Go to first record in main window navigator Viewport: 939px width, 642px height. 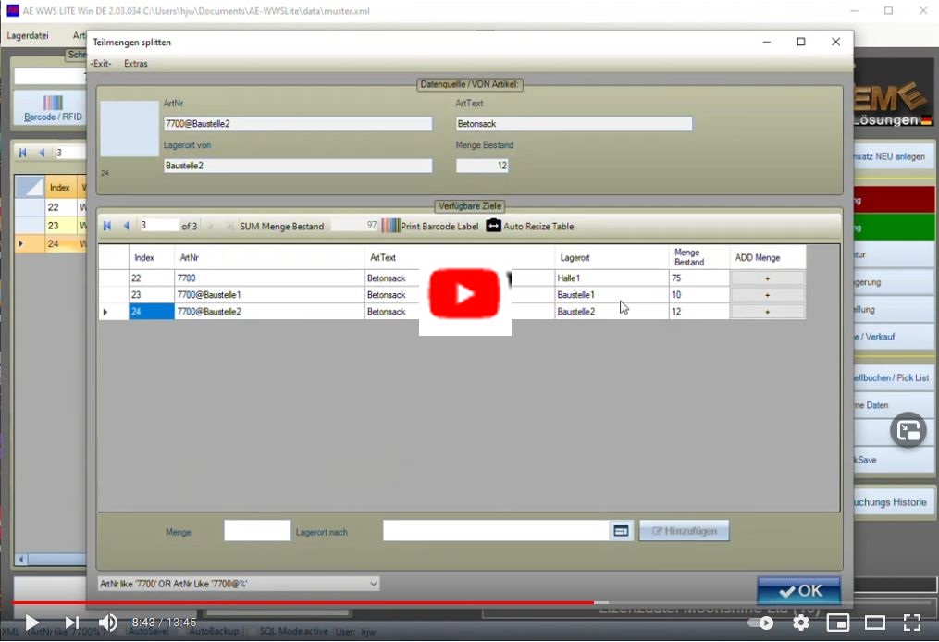pos(23,153)
